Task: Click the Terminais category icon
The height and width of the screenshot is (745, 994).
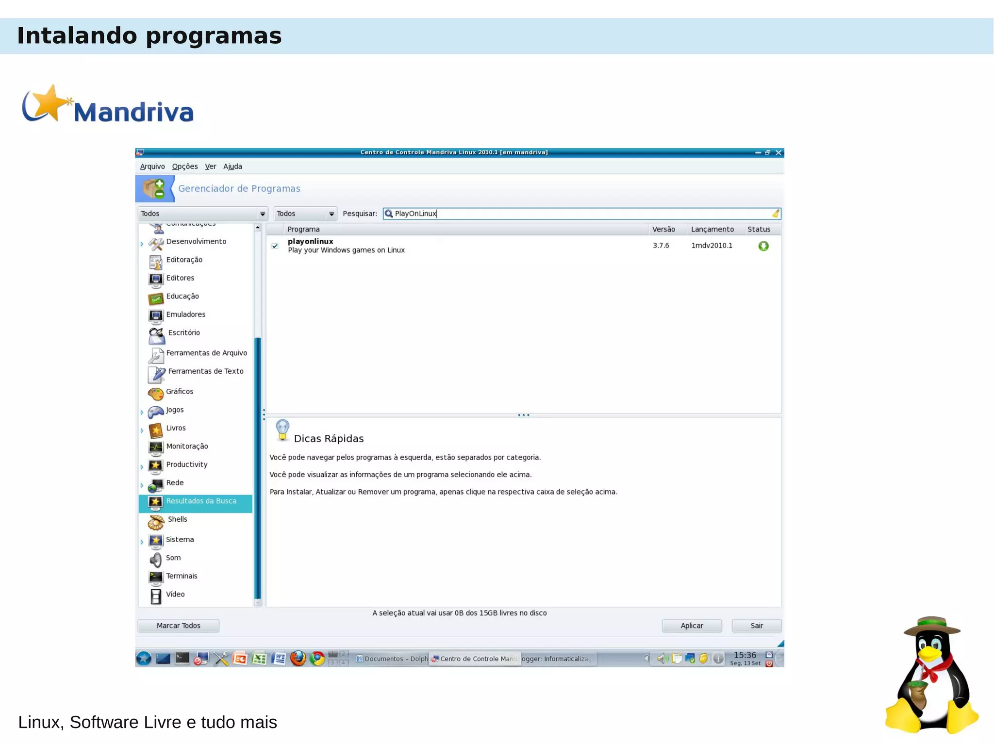Action: [x=156, y=578]
